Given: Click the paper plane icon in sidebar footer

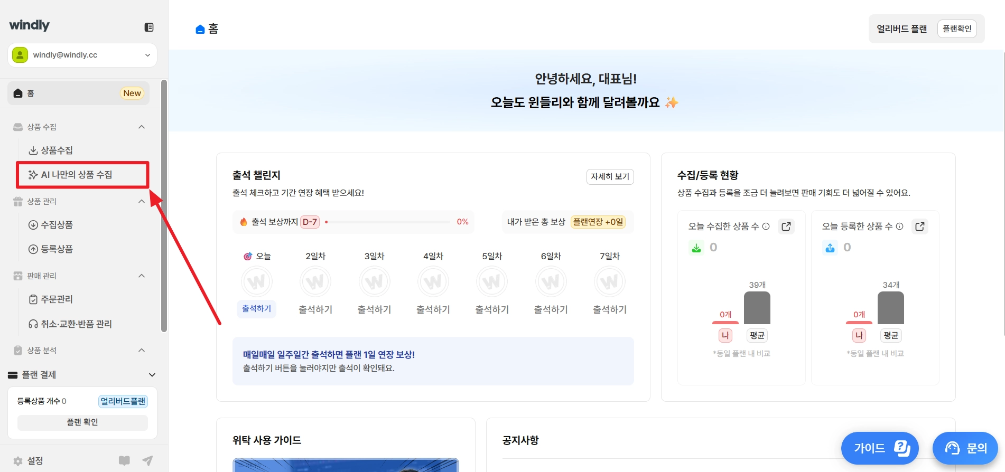Looking at the screenshot, I should [x=148, y=460].
